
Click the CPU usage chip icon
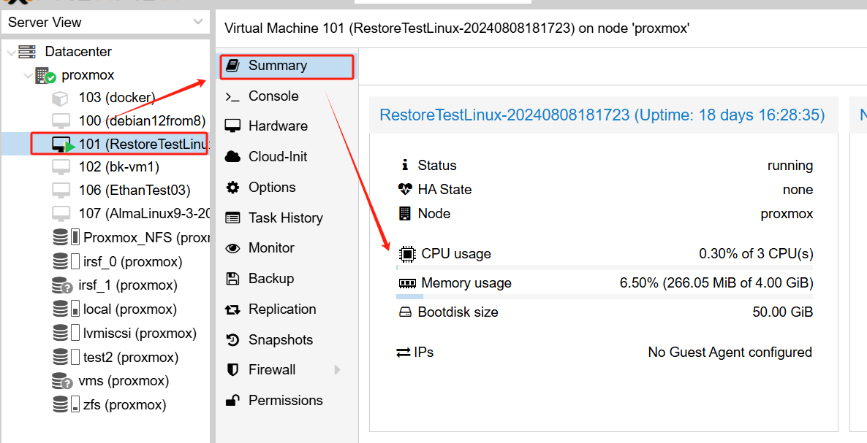pos(407,254)
